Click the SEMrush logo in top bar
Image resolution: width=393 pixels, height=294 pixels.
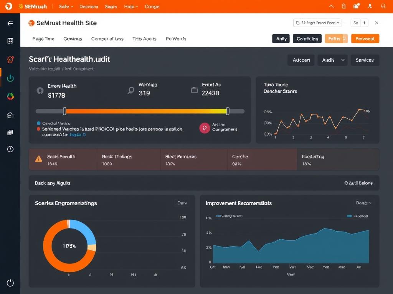(x=33, y=7)
